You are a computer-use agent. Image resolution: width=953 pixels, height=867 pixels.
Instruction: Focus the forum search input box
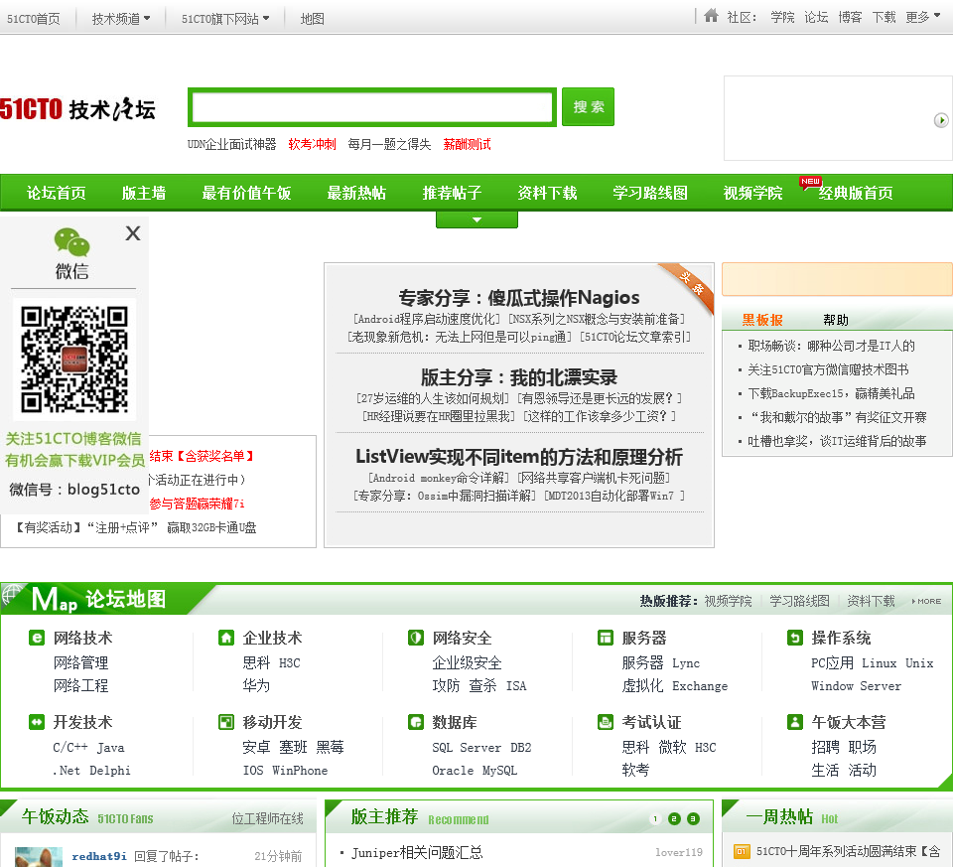pyautogui.click(x=372, y=107)
